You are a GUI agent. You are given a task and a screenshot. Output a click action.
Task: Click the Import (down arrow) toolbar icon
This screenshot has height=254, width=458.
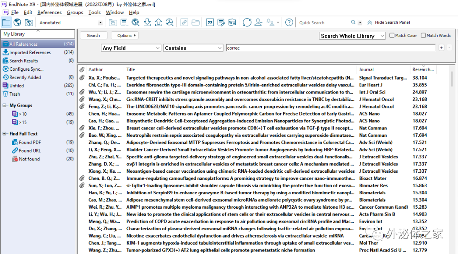tap(147, 22)
